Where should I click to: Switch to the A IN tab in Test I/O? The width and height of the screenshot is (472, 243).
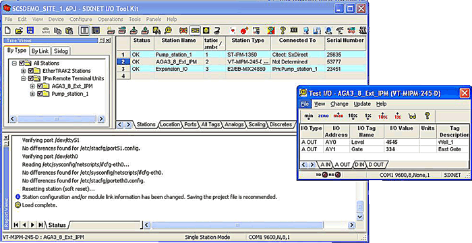click(326, 165)
